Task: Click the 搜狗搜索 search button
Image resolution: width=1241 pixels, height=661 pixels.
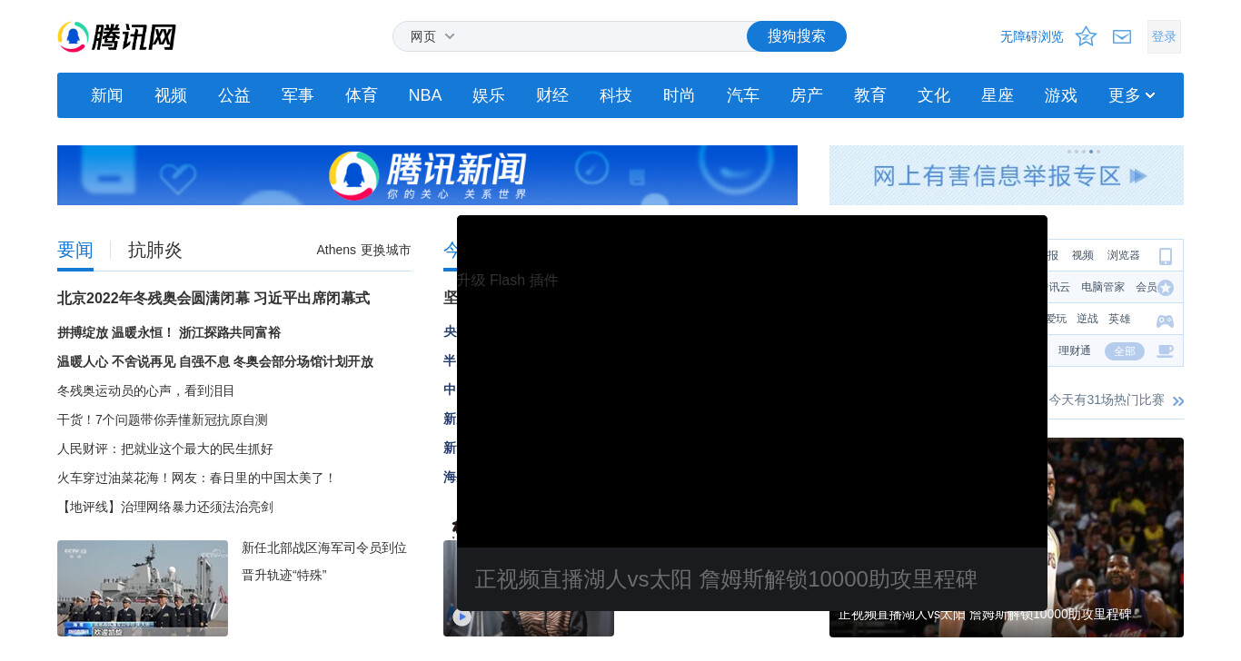Action: click(797, 36)
